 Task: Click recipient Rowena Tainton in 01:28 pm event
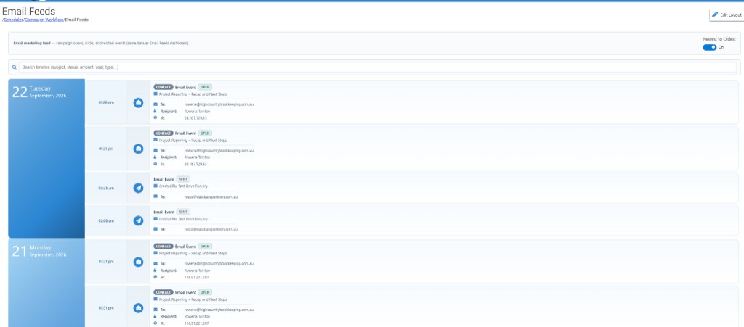[x=197, y=111]
